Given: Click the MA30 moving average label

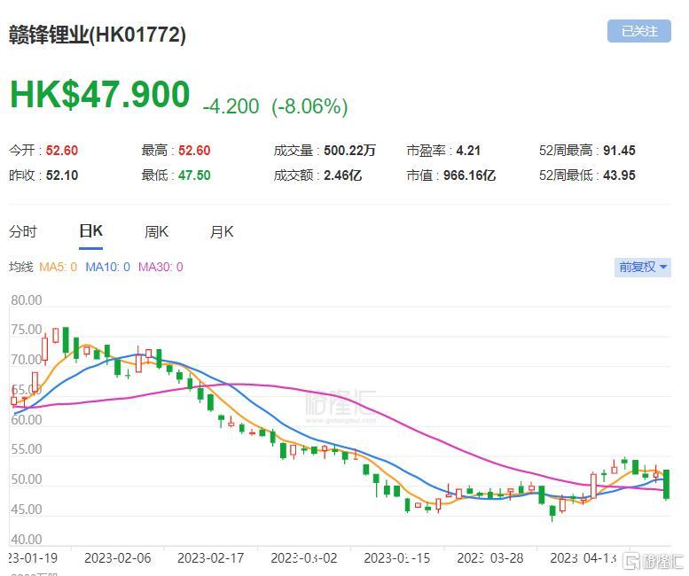Looking at the screenshot, I should point(161,267).
